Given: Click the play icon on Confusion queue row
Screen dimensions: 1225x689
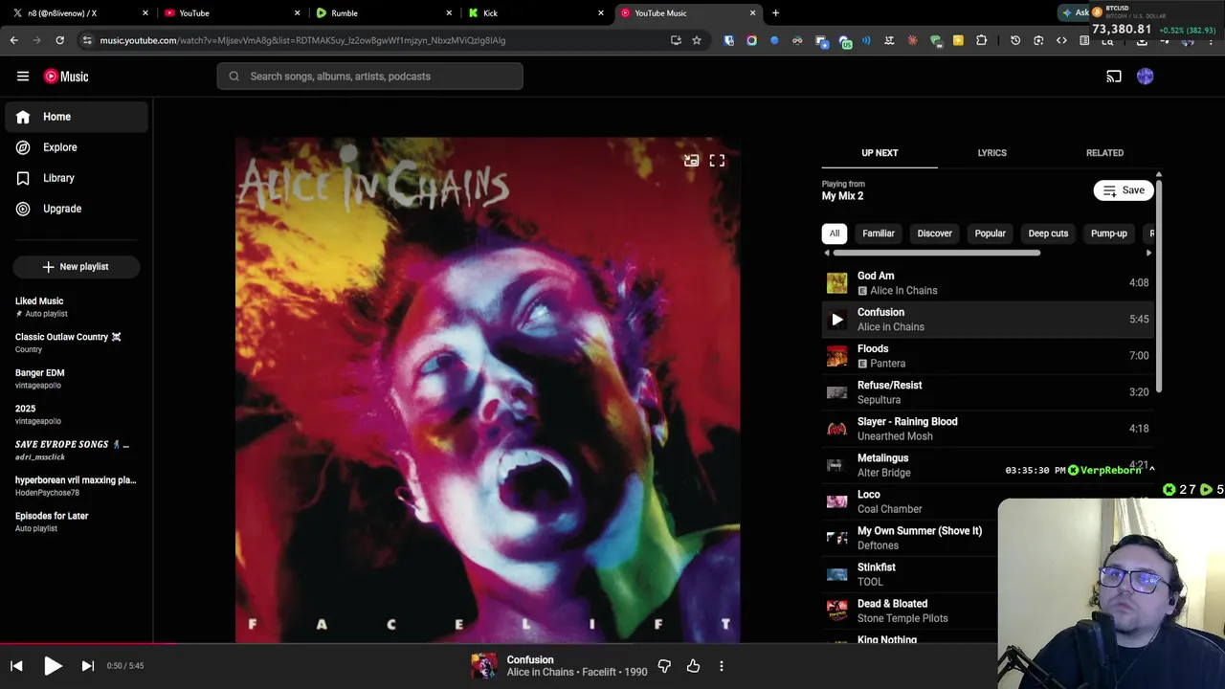Looking at the screenshot, I should pyautogui.click(x=837, y=320).
